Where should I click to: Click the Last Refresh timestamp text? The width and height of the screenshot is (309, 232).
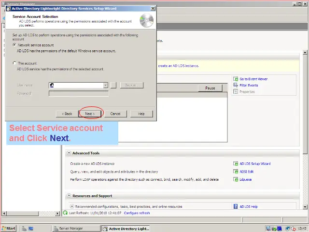(x=95, y=213)
